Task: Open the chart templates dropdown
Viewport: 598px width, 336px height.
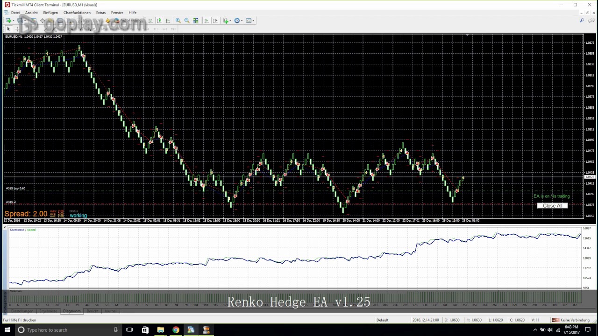Action: (x=250, y=21)
